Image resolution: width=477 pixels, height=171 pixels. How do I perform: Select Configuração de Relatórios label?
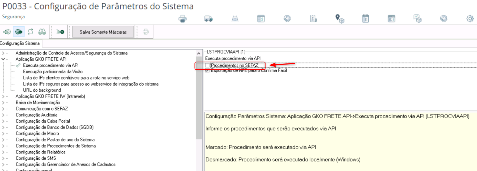(41, 152)
